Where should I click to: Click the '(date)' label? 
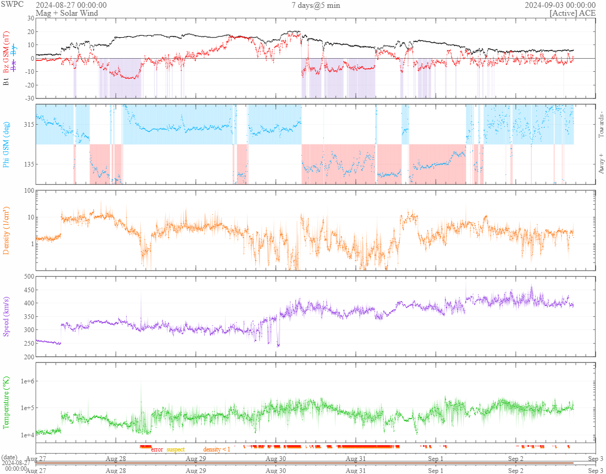9,457
